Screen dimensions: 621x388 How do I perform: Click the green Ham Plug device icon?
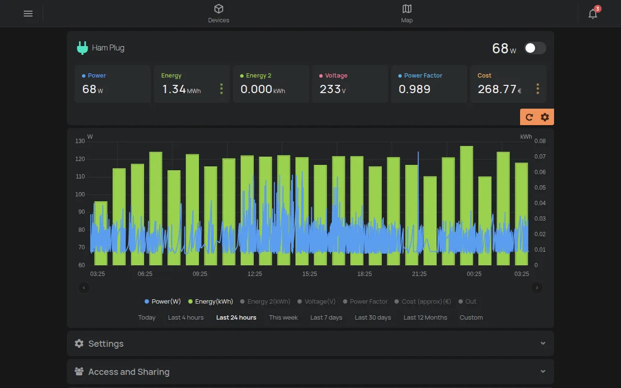tap(82, 48)
